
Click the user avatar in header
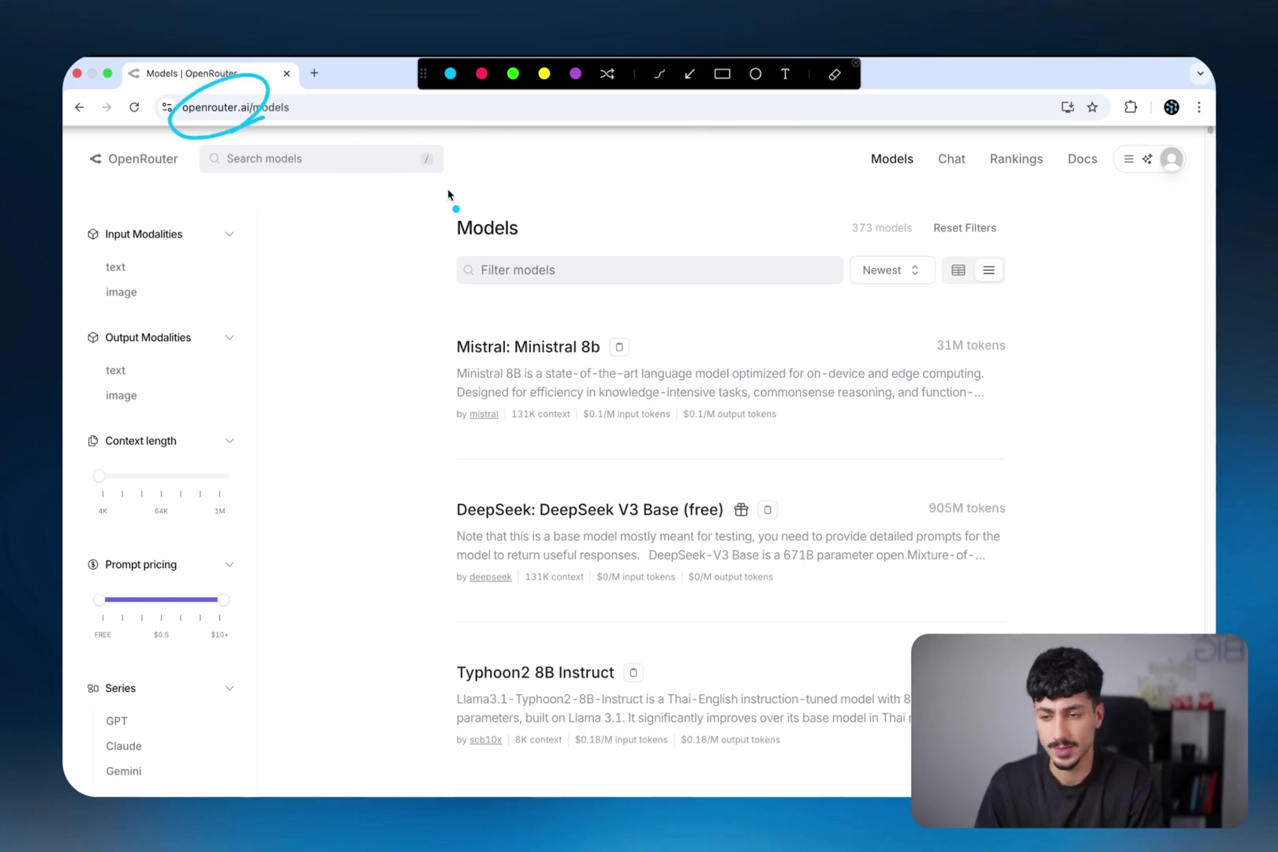click(1171, 159)
